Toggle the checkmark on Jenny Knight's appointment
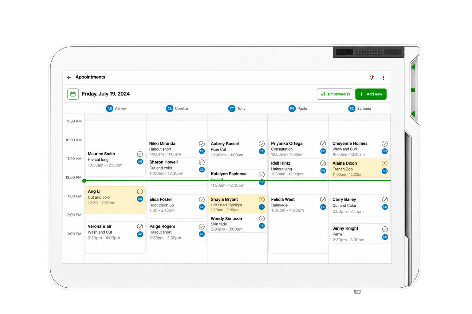The height and width of the screenshot is (314, 472). 385,229
